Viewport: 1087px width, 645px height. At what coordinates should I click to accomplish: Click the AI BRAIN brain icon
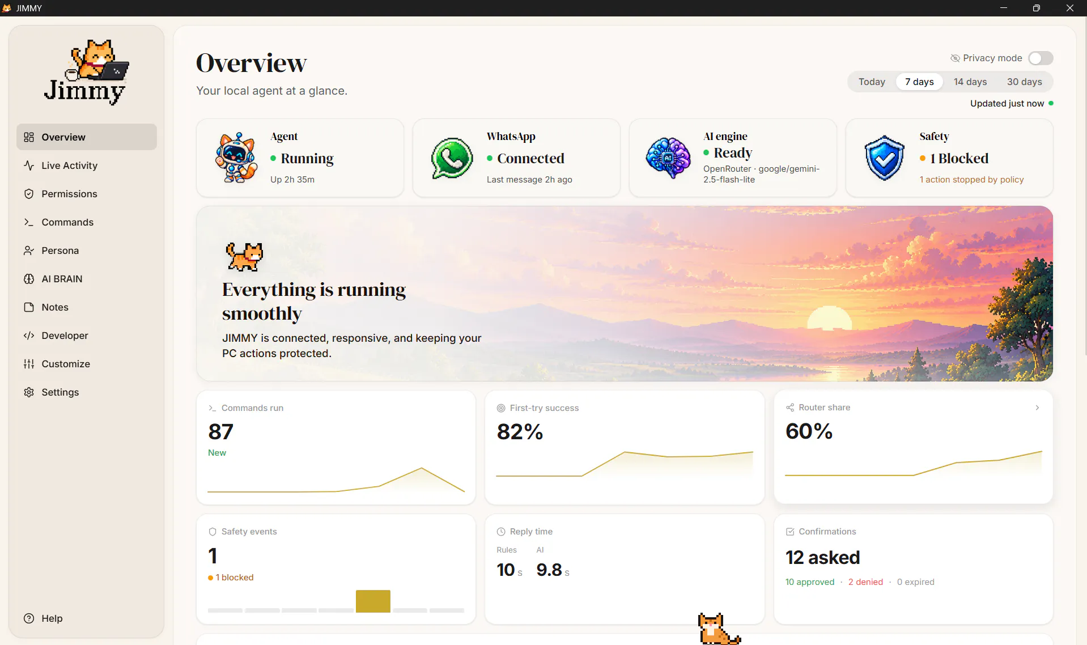[x=29, y=279]
